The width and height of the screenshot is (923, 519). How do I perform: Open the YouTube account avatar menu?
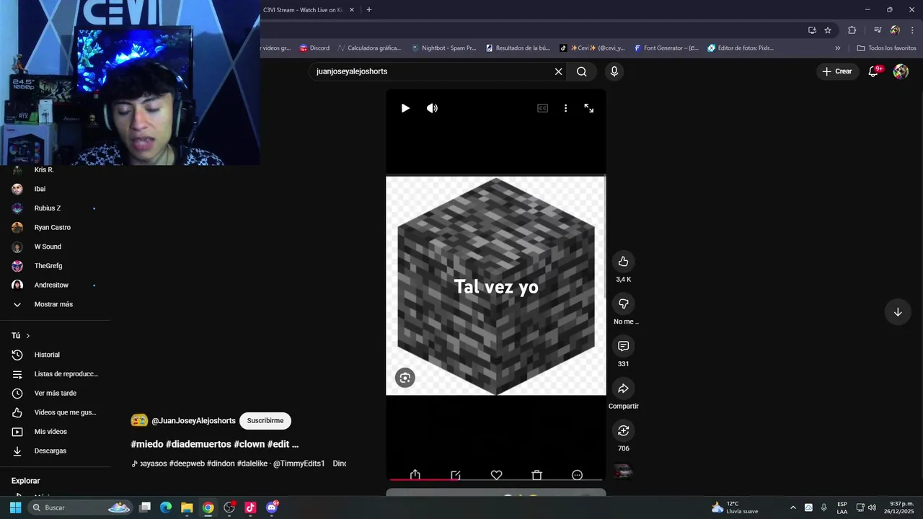[901, 71]
